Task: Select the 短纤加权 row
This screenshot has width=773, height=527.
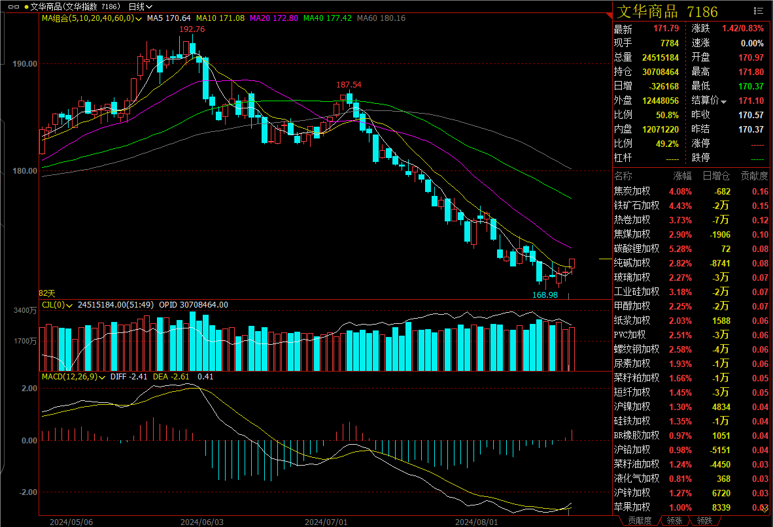Action: coord(691,392)
